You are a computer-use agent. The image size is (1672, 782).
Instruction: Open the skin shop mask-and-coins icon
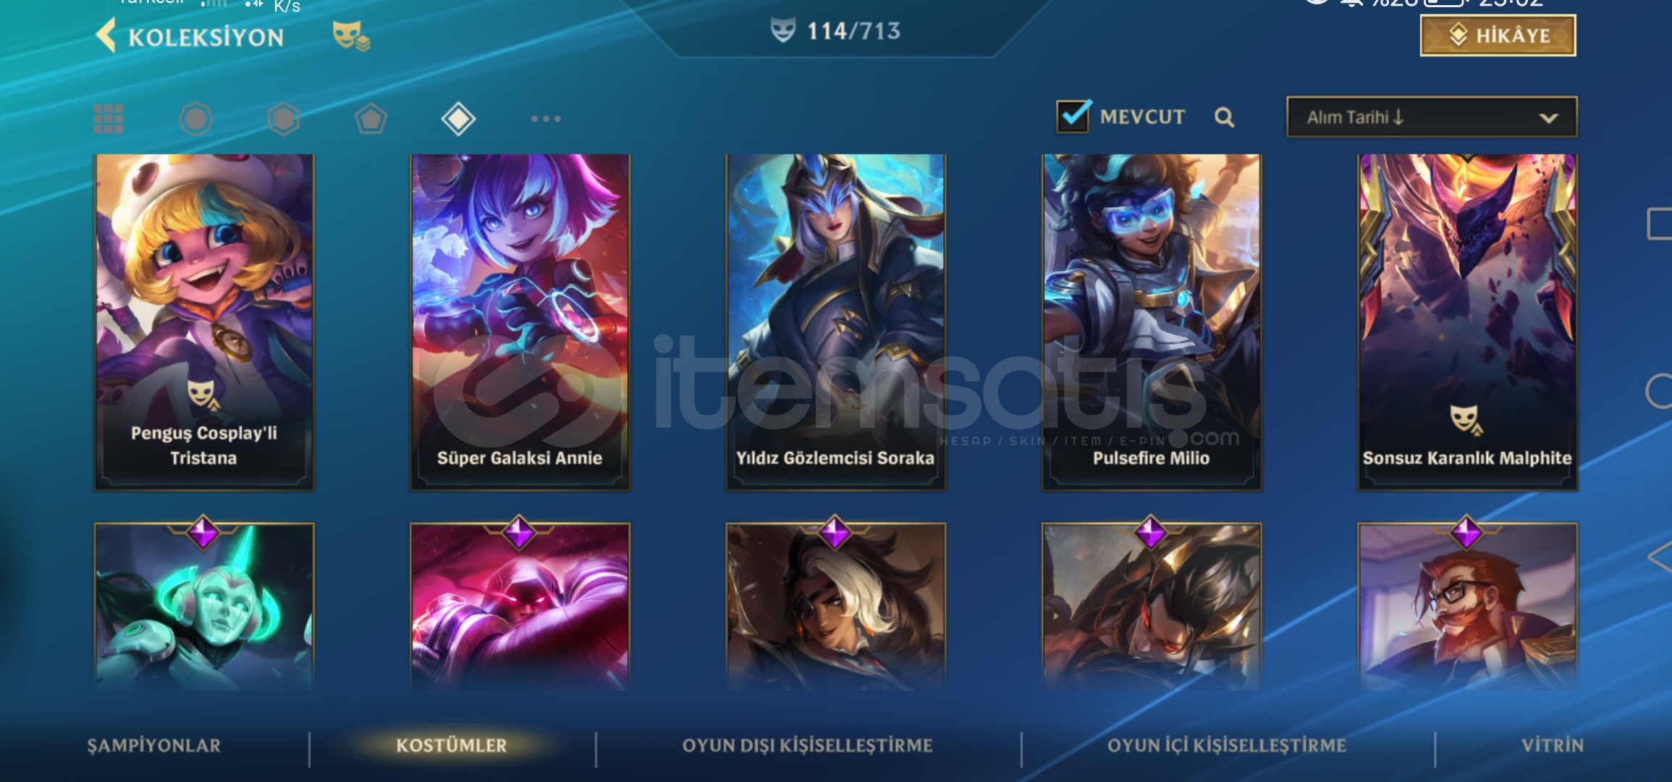click(351, 35)
